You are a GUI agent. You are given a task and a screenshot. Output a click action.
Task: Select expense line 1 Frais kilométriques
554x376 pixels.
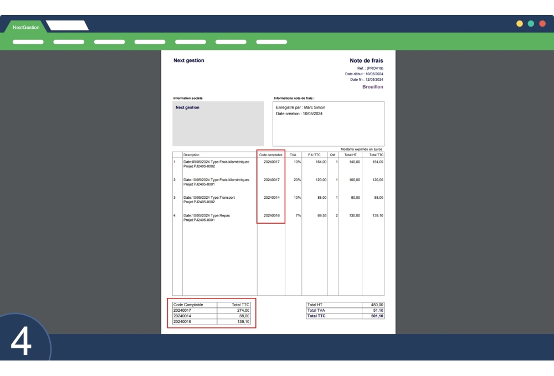tap(216, 163)
